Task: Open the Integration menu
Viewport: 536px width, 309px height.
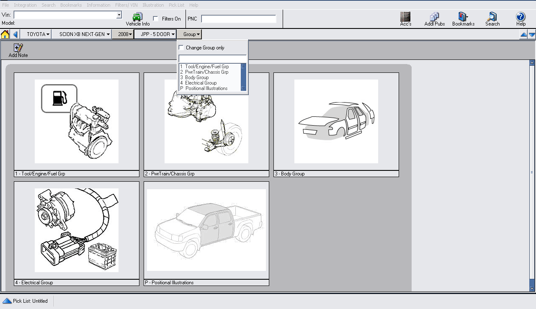Action: point(25,5)
